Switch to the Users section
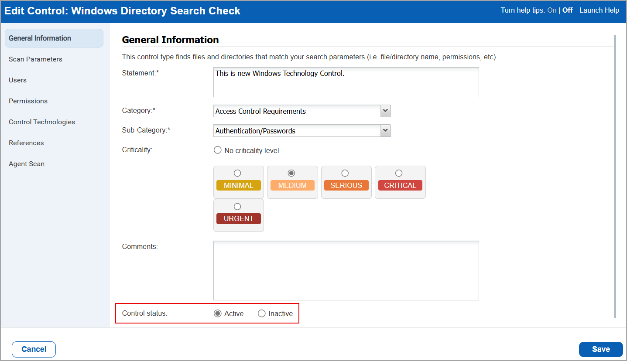This screenshot has width=627, height=361. 17,80
